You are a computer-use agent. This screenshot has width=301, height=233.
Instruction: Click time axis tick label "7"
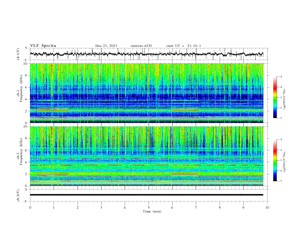pos(196,207)
